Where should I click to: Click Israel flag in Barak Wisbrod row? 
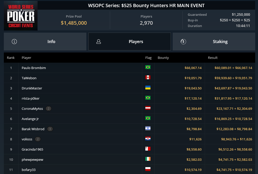tap(148, 128)
